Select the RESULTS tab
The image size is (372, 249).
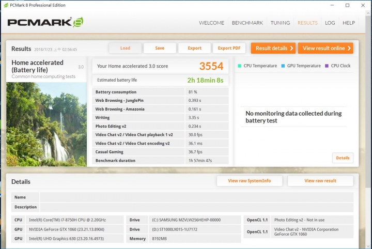[x=307, y=23]
